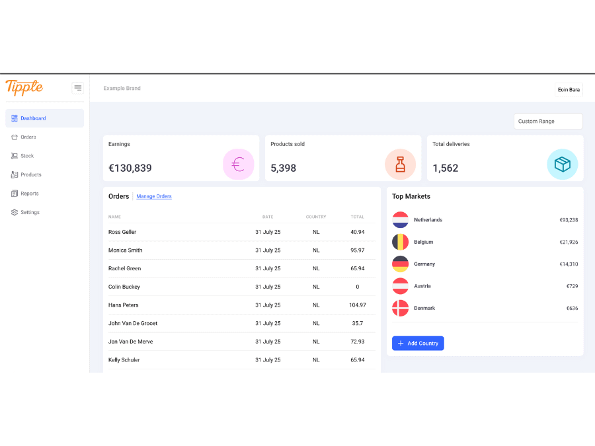Click the Germany market name
Image resolution: width=595 pixels, height=446 pixels.
click(424, 264)
